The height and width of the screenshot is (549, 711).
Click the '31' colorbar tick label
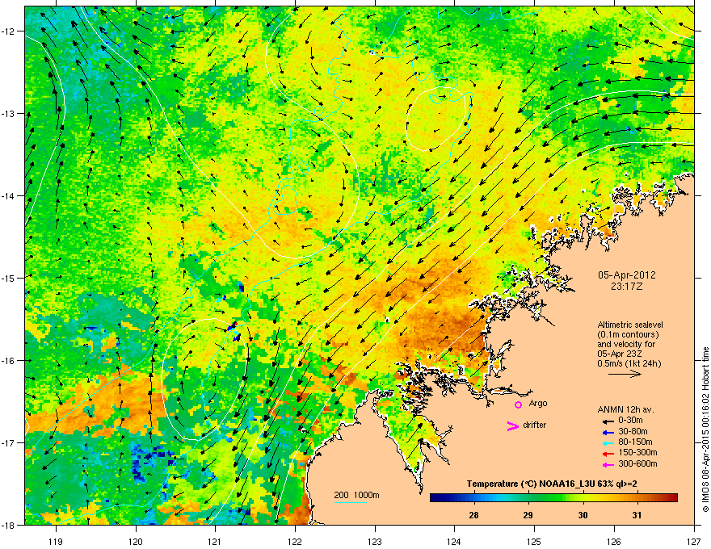637,515
